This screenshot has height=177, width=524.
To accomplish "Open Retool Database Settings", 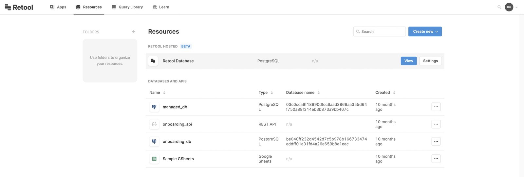I will tap(430, 61).
